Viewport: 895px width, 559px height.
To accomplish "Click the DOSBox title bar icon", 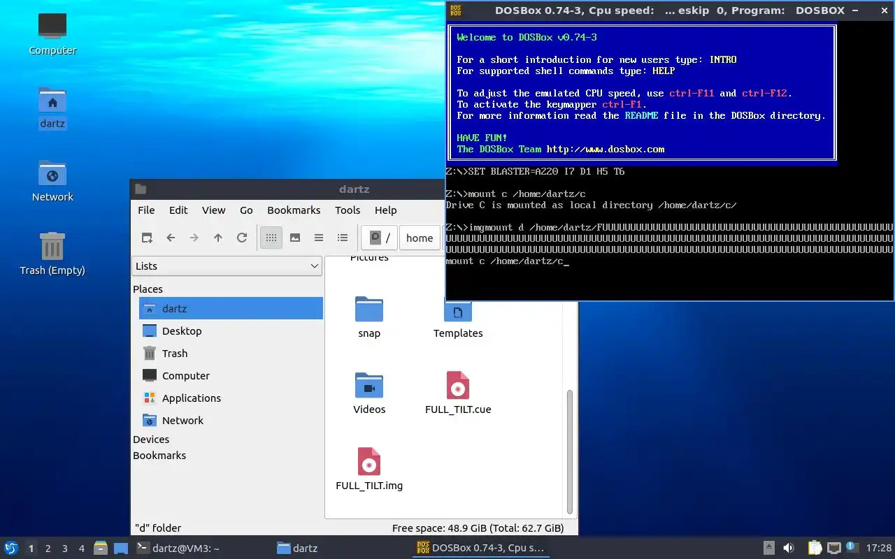I will 456,10.
